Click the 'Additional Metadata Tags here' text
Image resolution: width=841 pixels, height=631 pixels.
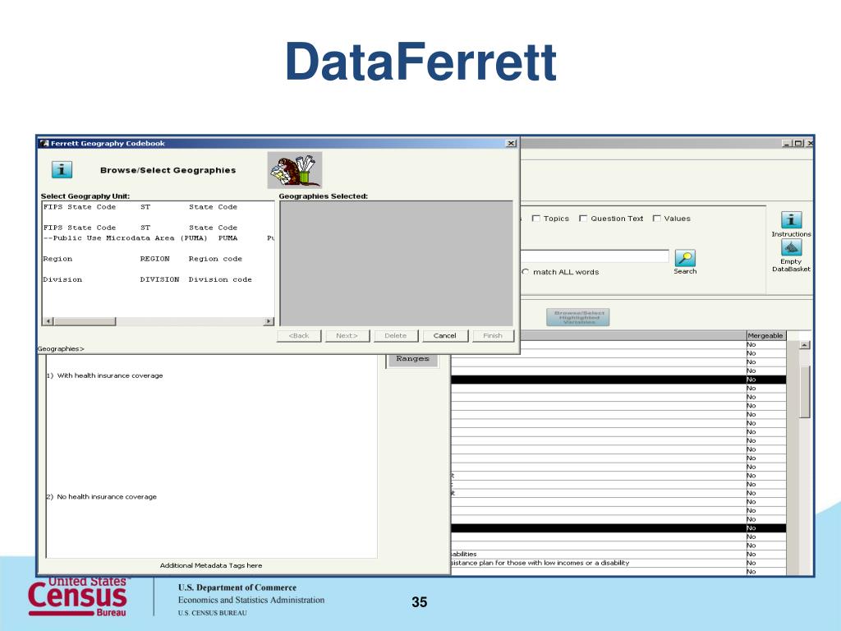[x=211, y=565]
